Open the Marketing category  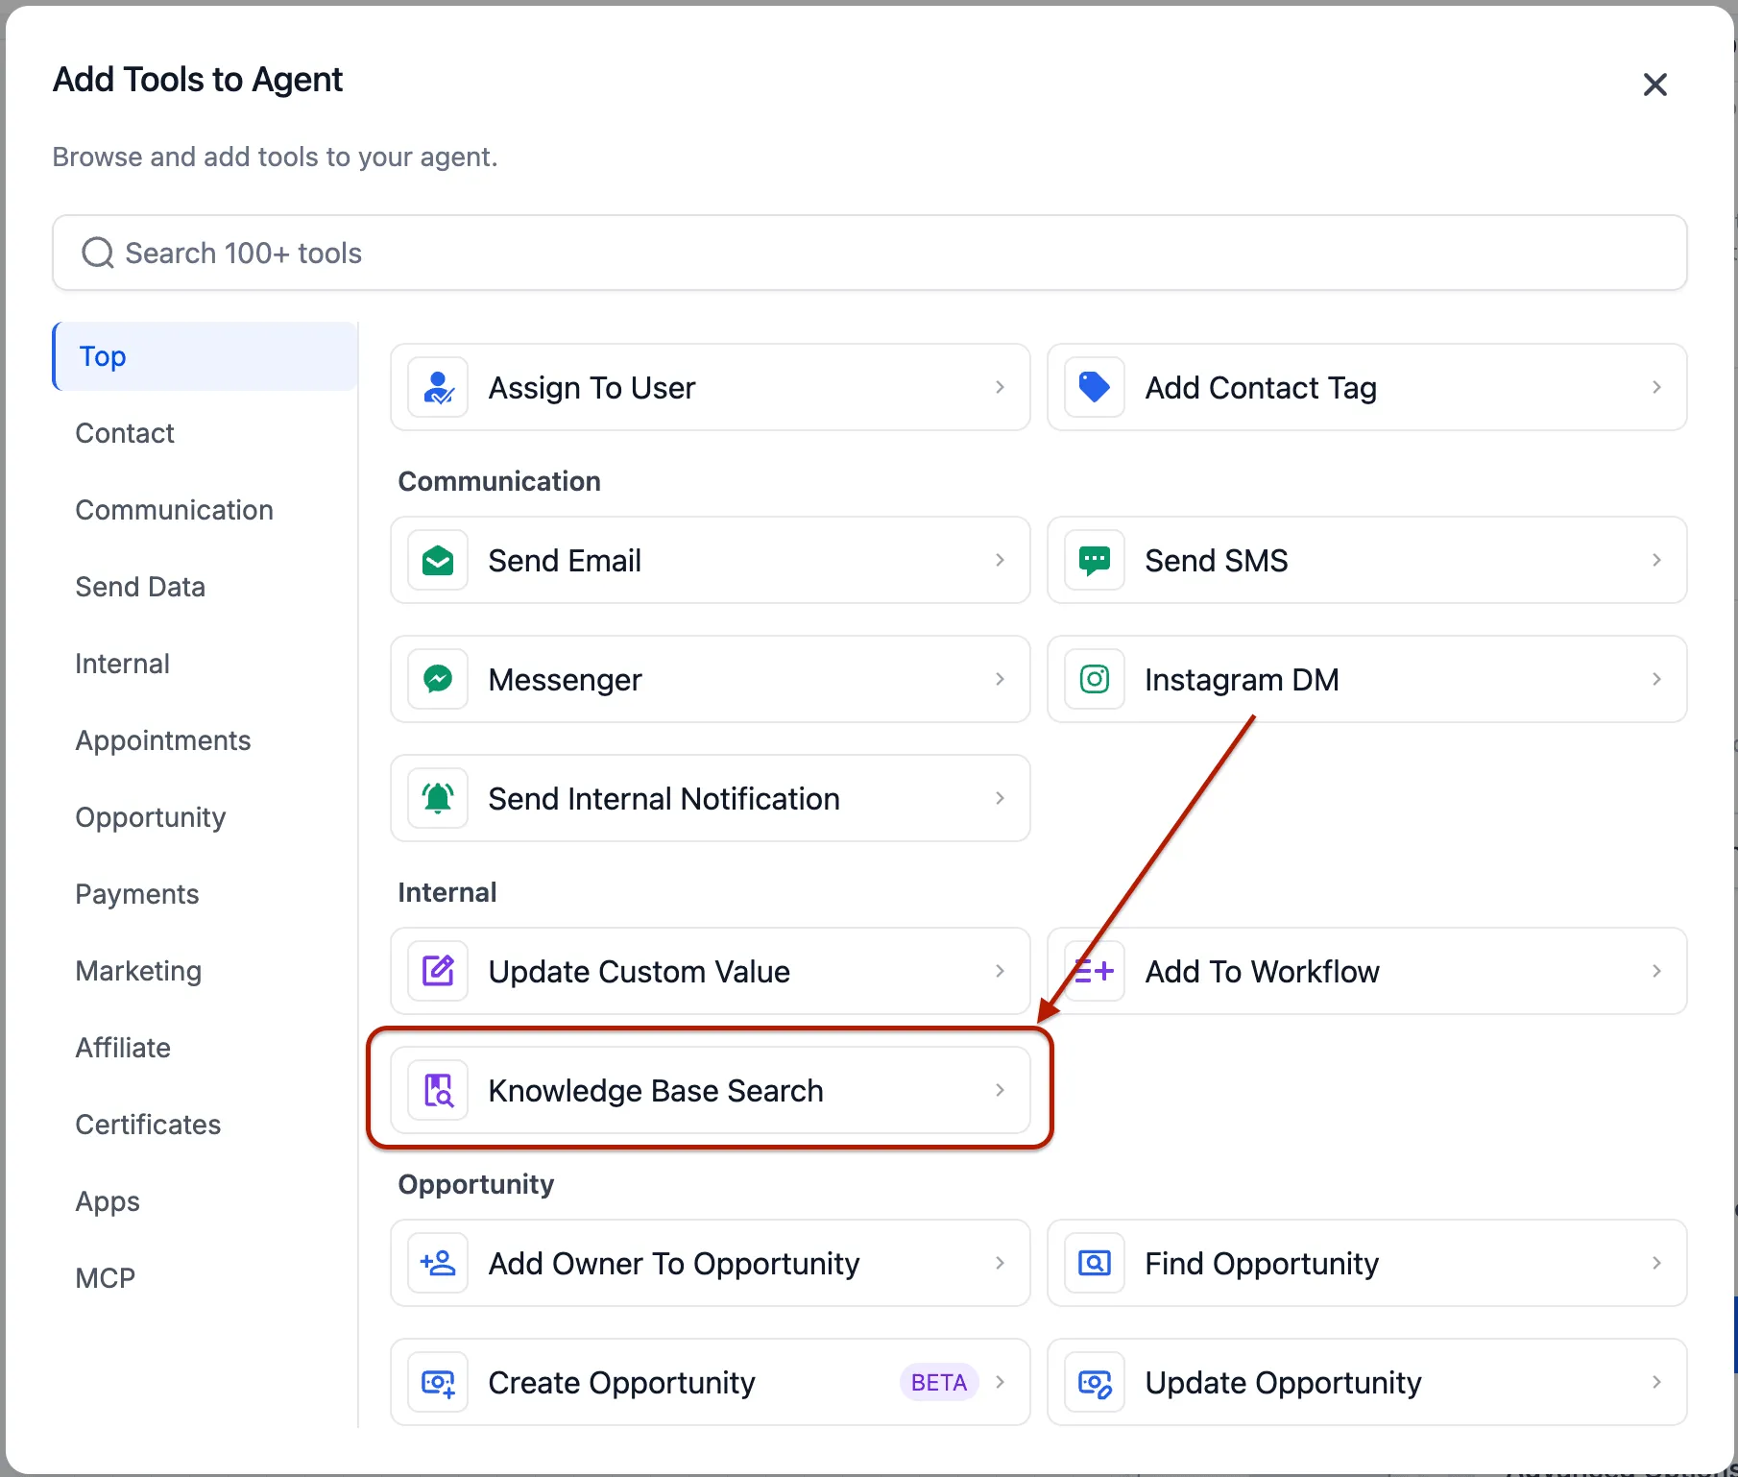(x=205, y=971)
